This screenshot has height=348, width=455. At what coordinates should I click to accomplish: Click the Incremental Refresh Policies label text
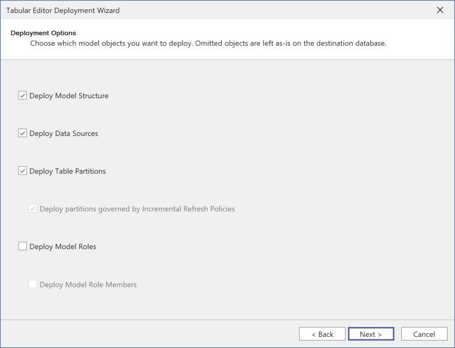(137, 209)
